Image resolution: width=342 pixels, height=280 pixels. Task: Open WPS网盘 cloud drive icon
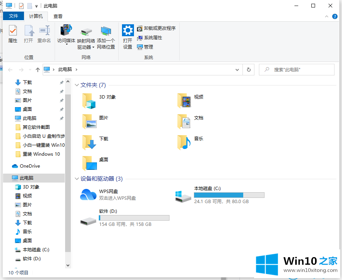(x=88, y=195)
